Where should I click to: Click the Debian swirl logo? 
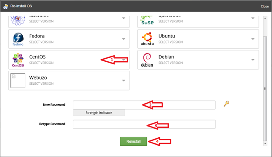pyautogui.click(x=147, y=60)
